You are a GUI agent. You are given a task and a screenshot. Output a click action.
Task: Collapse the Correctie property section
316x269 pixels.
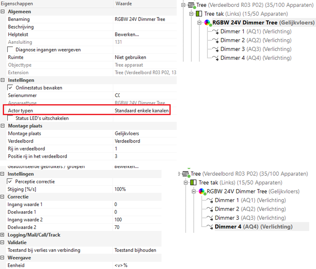(x=2, y=197)
